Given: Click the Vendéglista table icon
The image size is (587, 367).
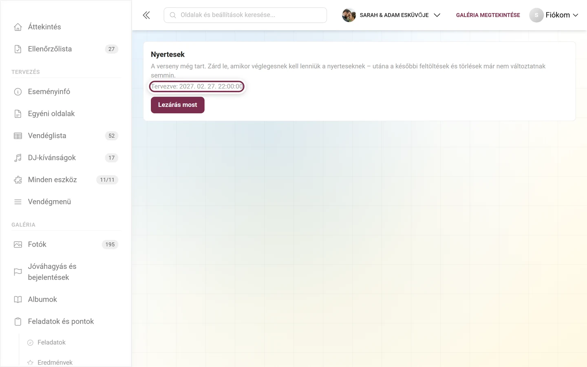Looking at the screenshot, I should tap(18, 136).
